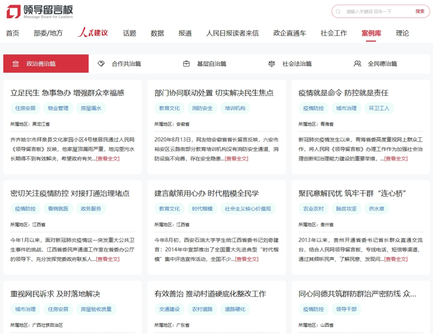The height and width of the screenshot is (334, 433).
Task: Open 查看全文 for the 立足民生 article
Action: [108, 159]
